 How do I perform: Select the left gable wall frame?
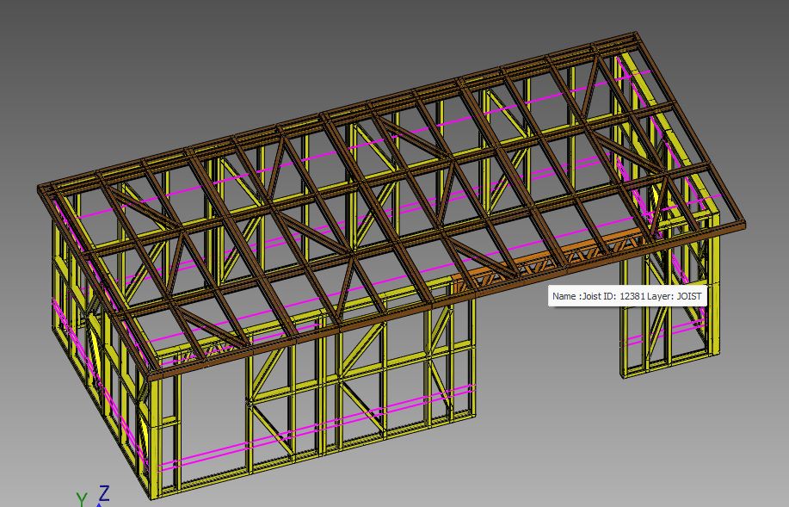pos(95,362)
